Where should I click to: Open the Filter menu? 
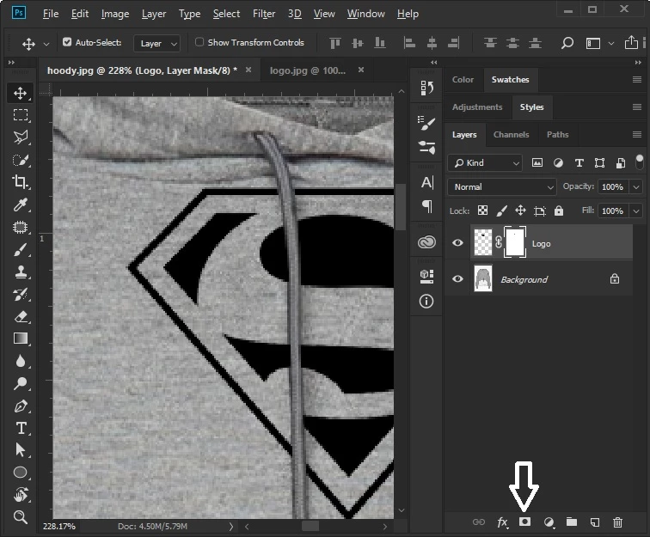coord(264,14)
